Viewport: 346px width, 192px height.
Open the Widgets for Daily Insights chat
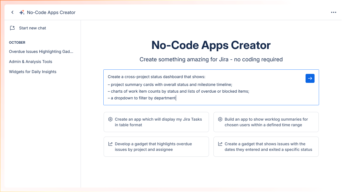(33, 72)
